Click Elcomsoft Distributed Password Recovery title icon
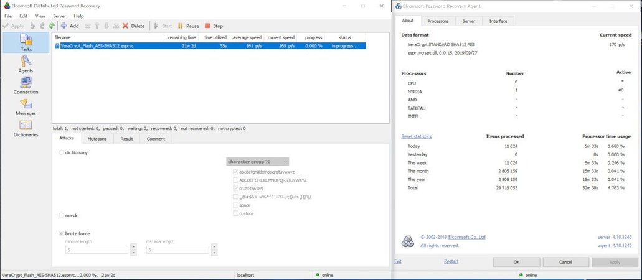642x280 pixels. click(7, 6)
